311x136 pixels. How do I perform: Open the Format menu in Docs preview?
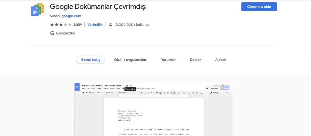pos(105,89)
